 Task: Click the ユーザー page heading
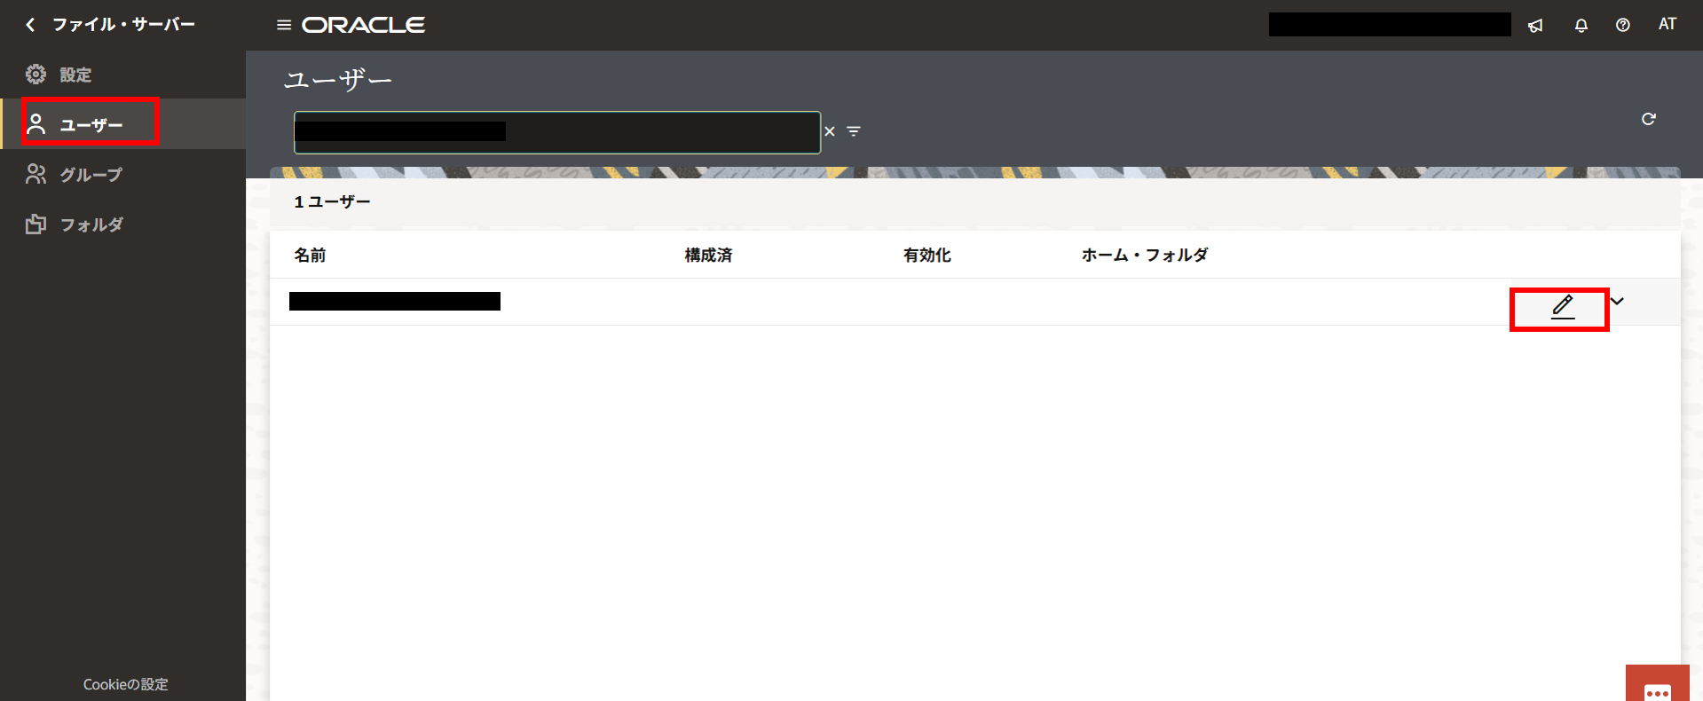point(338,80)
